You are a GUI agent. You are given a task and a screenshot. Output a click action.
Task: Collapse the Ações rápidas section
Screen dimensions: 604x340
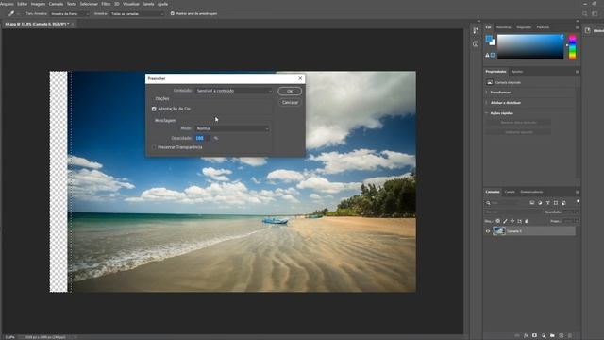coord(487,113)
